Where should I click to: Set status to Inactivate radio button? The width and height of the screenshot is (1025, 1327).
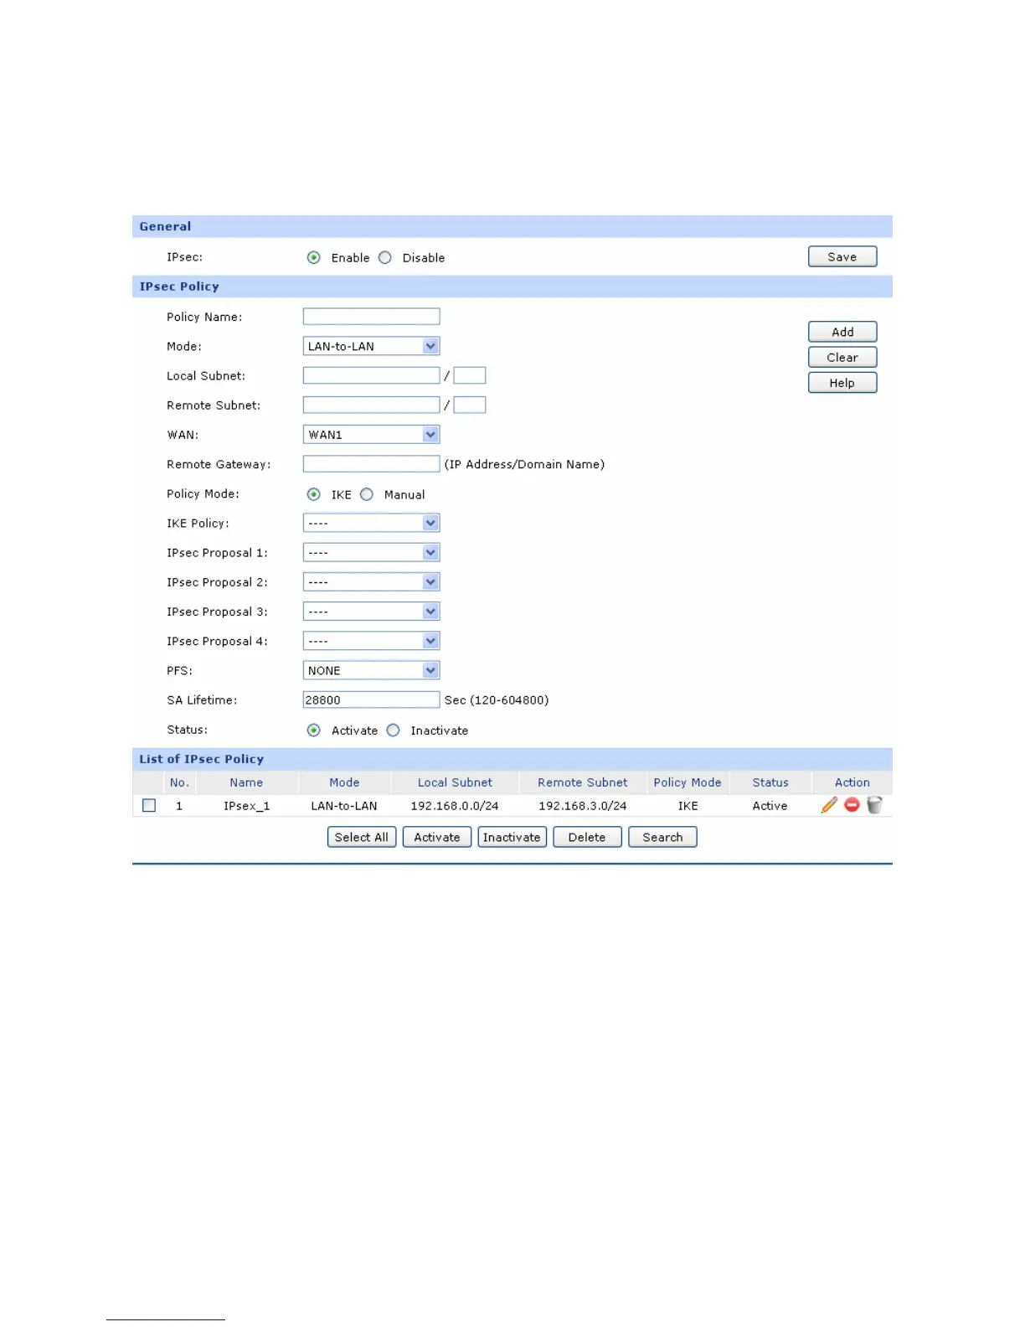[394, 731]
